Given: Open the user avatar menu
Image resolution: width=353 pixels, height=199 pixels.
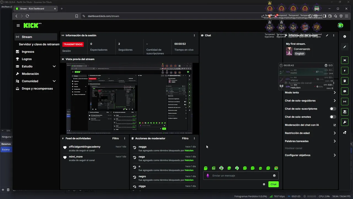Looking at the screenshot, I should pos(341,25).
